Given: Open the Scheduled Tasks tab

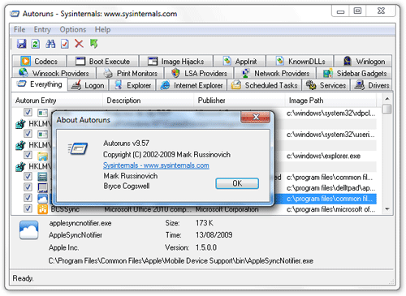Looking at the screenshot, I should [x=265, y=85].
